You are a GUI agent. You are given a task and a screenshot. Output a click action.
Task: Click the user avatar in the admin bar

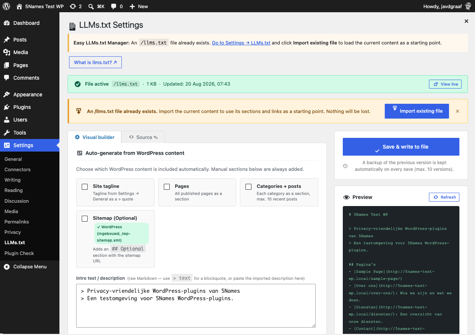pos(469,6)
